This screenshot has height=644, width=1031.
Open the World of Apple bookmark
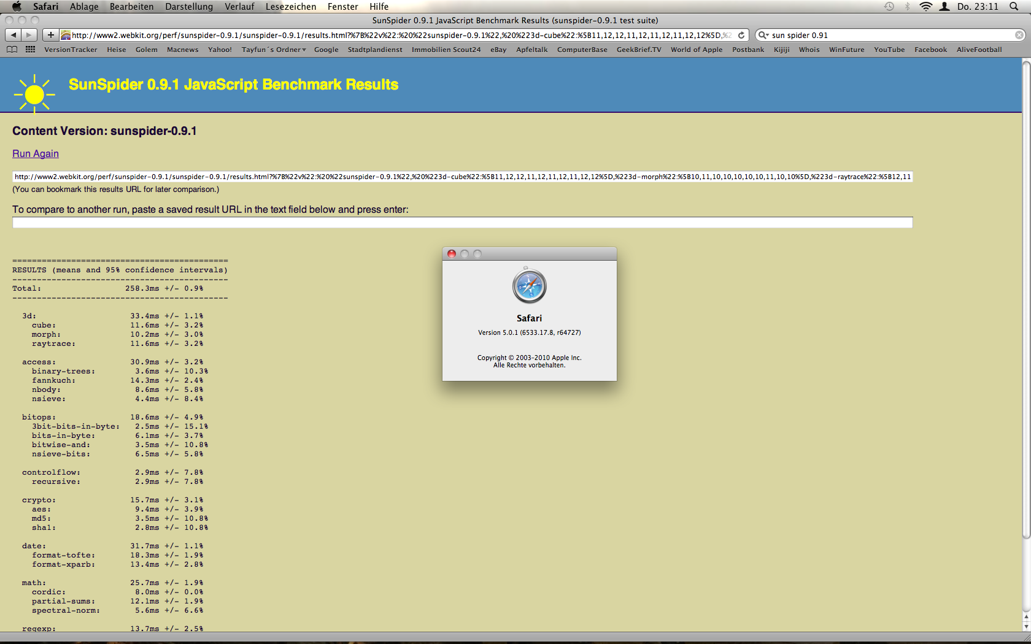click(697, 50)
